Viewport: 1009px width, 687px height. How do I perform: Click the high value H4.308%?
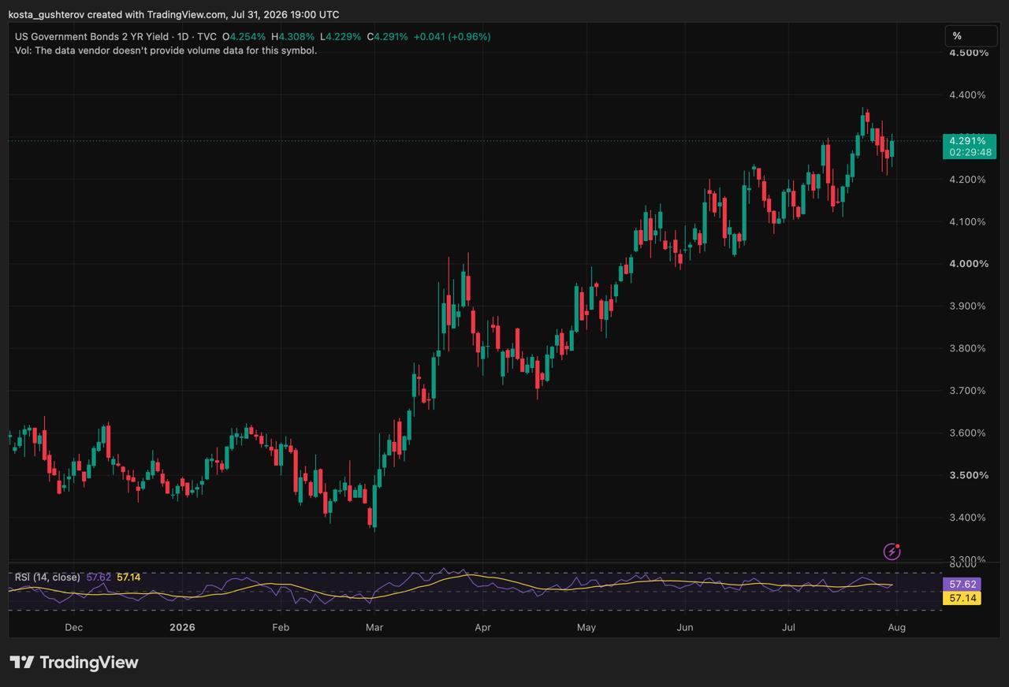point(292,37)
